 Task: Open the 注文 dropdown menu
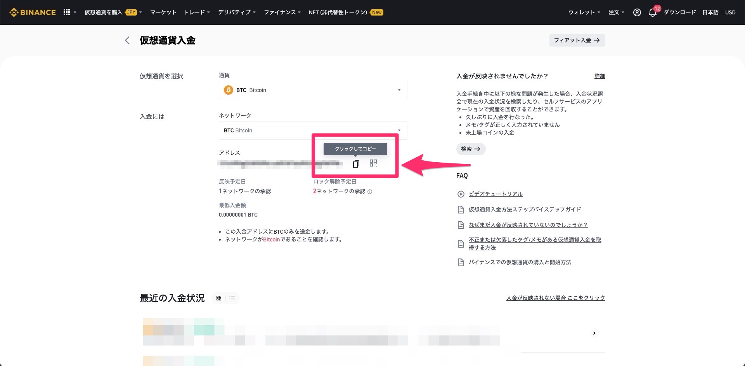pos(616,12)
